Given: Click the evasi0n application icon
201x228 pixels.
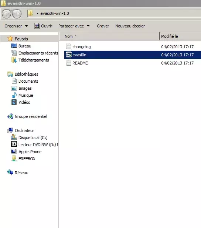Looking at the screenshot, I should (x=69, y=54).
